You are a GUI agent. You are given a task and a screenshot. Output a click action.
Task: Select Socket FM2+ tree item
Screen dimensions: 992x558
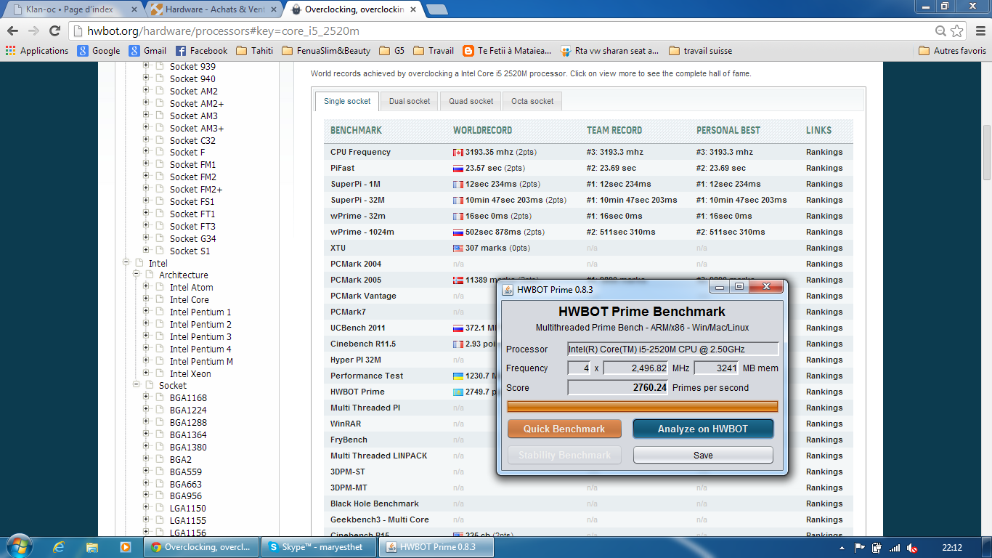tap(196, 189)
